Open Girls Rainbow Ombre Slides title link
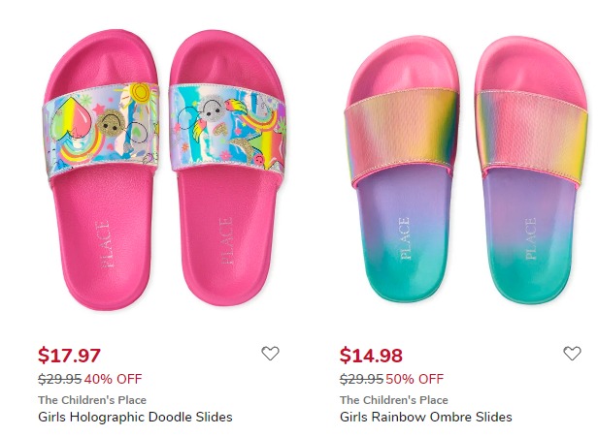The width and height of the screenshot is (598, 436). pyautogui.click(x=425, y=417)
